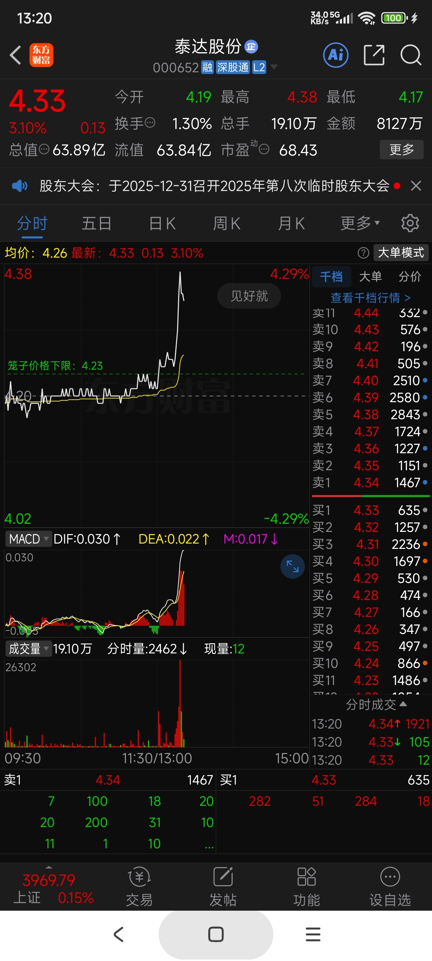The height and width of the screenshot is (961, 432).
Task: Tap the share/export icon
Action: 374,55
